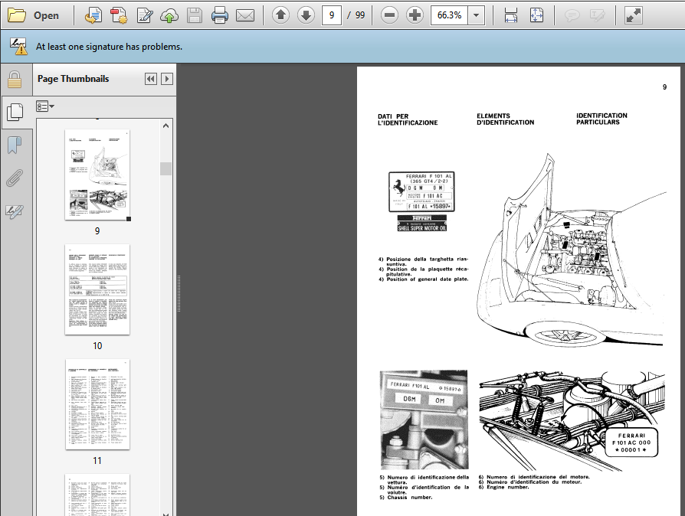Click the signature warning icon
685x516 pixels.
pyautogui.click(x=18, y=46)
